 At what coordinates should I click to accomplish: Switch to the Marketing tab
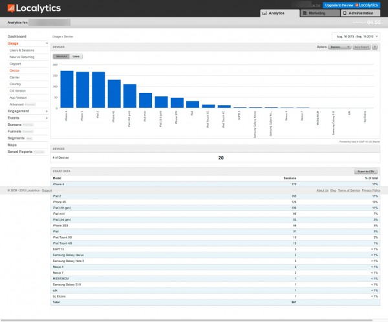319,13
